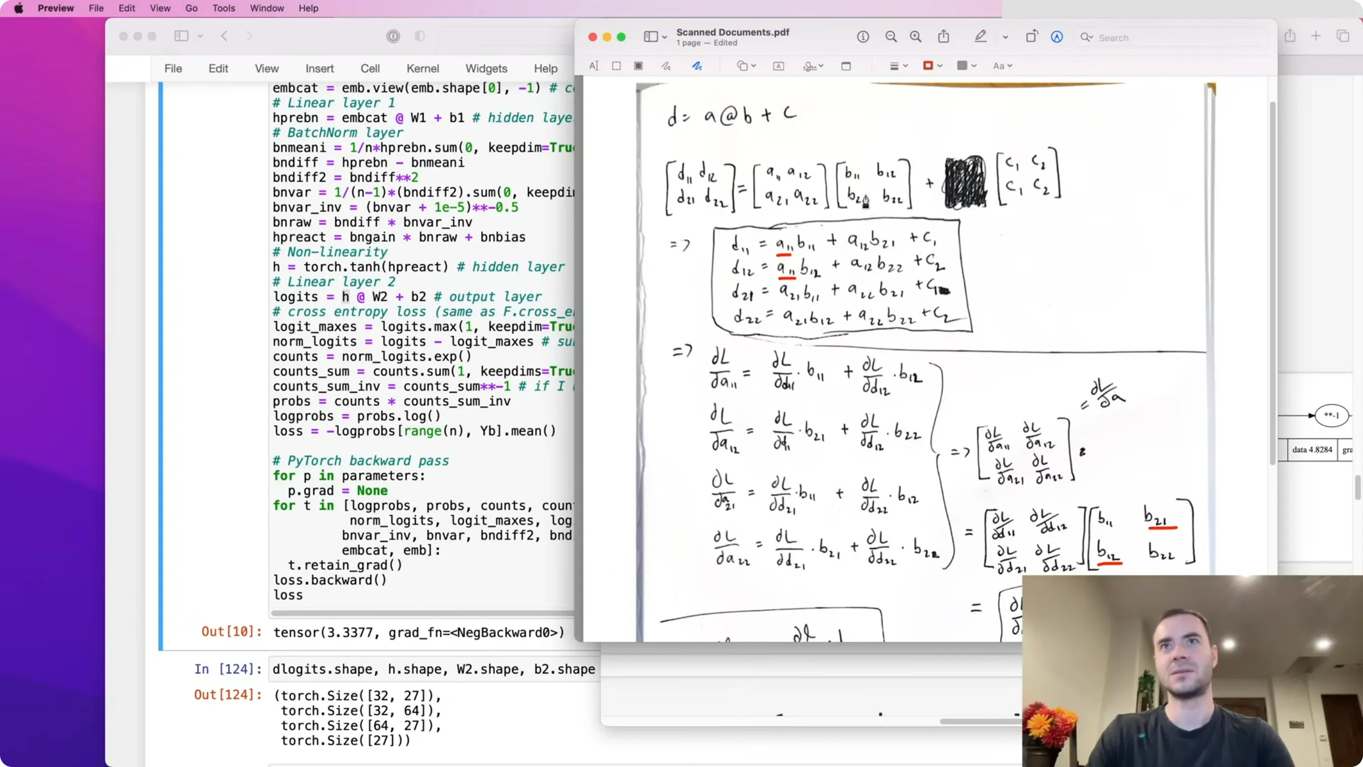
Task: Open the Shapes dropdown
Action: [x=746, y=66]
